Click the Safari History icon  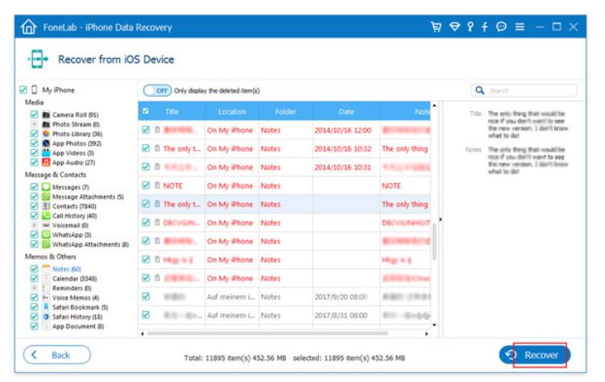[x=46, y=317]
